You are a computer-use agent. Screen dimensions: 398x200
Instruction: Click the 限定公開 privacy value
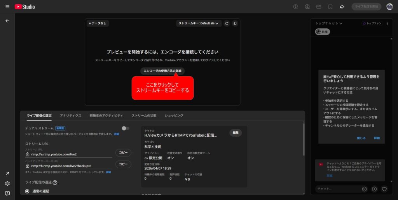[153, 158]
